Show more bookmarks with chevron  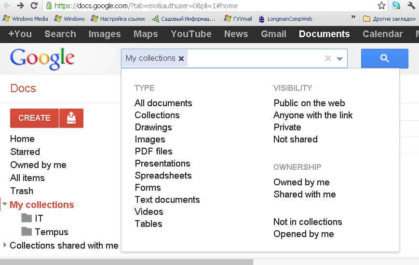353,16
